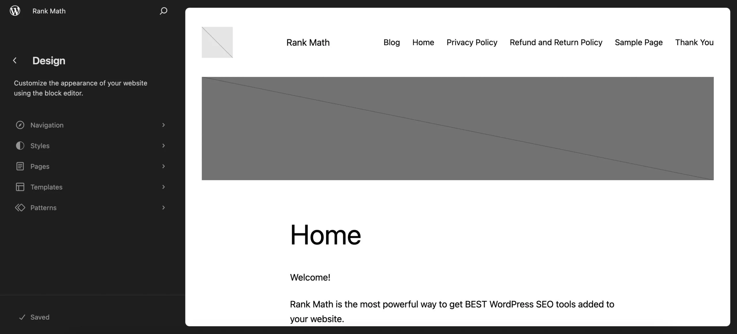Click the saved status checkmark
Image resolution: width=737 pixels, height=334 pixels.
point(22,317)
